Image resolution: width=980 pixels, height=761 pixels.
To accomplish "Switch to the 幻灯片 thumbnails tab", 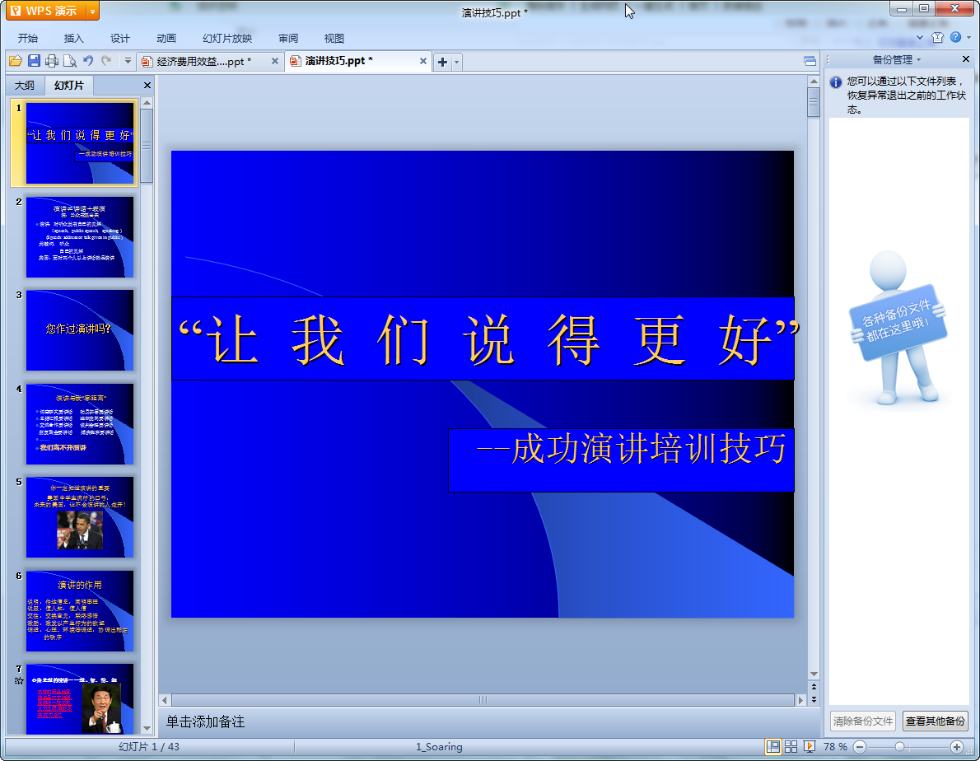I will pyautogui.click(x=68, y=85).
